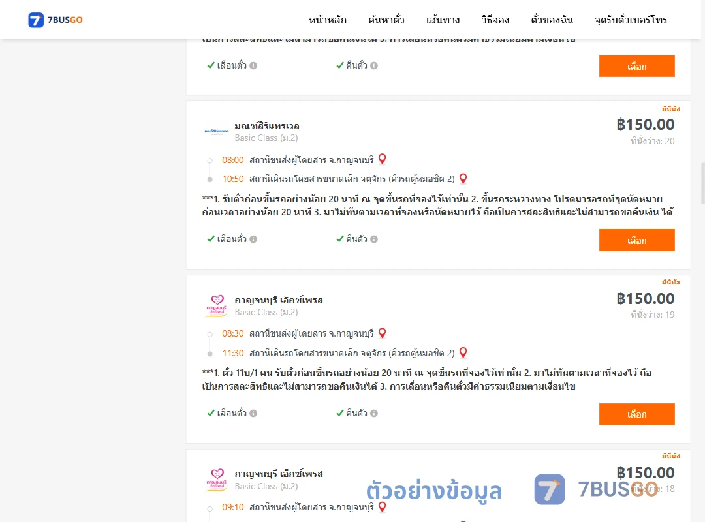Click เลื่อนตั๋ว label on 08:00 trip
The width and height of the screenshot is (705, 522).
click(x=232, y=239)
